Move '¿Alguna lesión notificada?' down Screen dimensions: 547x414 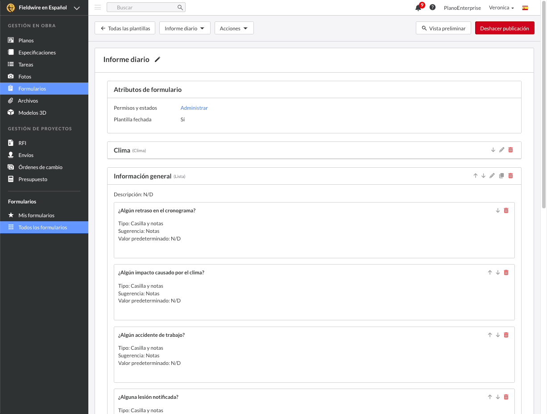[498, 397]
